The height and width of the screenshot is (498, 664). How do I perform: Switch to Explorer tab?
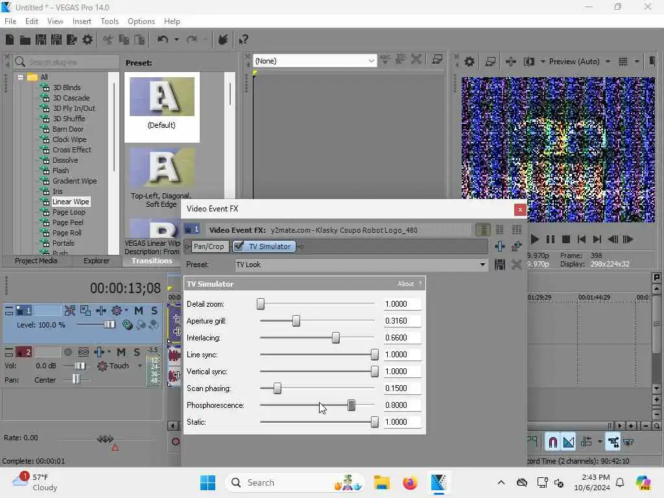[x=97, y=261]
